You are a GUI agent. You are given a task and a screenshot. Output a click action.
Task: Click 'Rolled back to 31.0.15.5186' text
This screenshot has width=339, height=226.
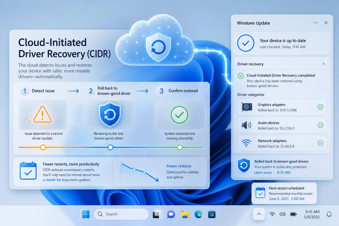(277, 110)
